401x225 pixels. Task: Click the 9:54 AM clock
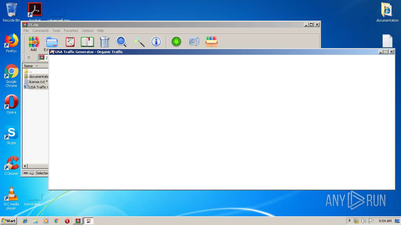pos(385,221)
